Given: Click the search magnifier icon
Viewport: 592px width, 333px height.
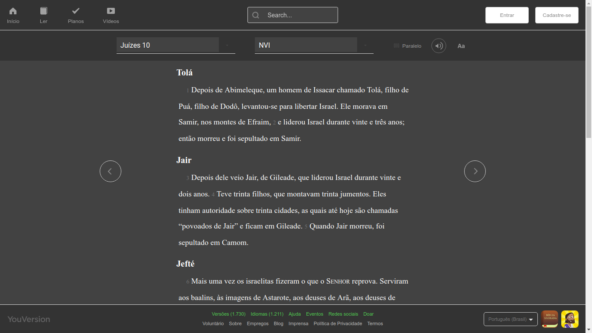Looking at the screenshot, I should click(255, 15).
